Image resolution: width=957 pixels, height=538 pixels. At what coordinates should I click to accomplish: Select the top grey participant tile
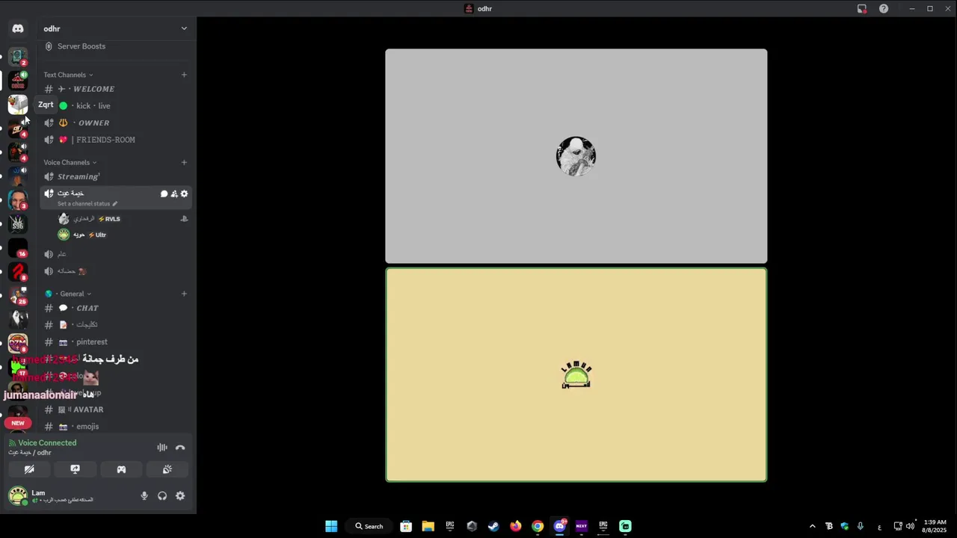pos(576,156)
